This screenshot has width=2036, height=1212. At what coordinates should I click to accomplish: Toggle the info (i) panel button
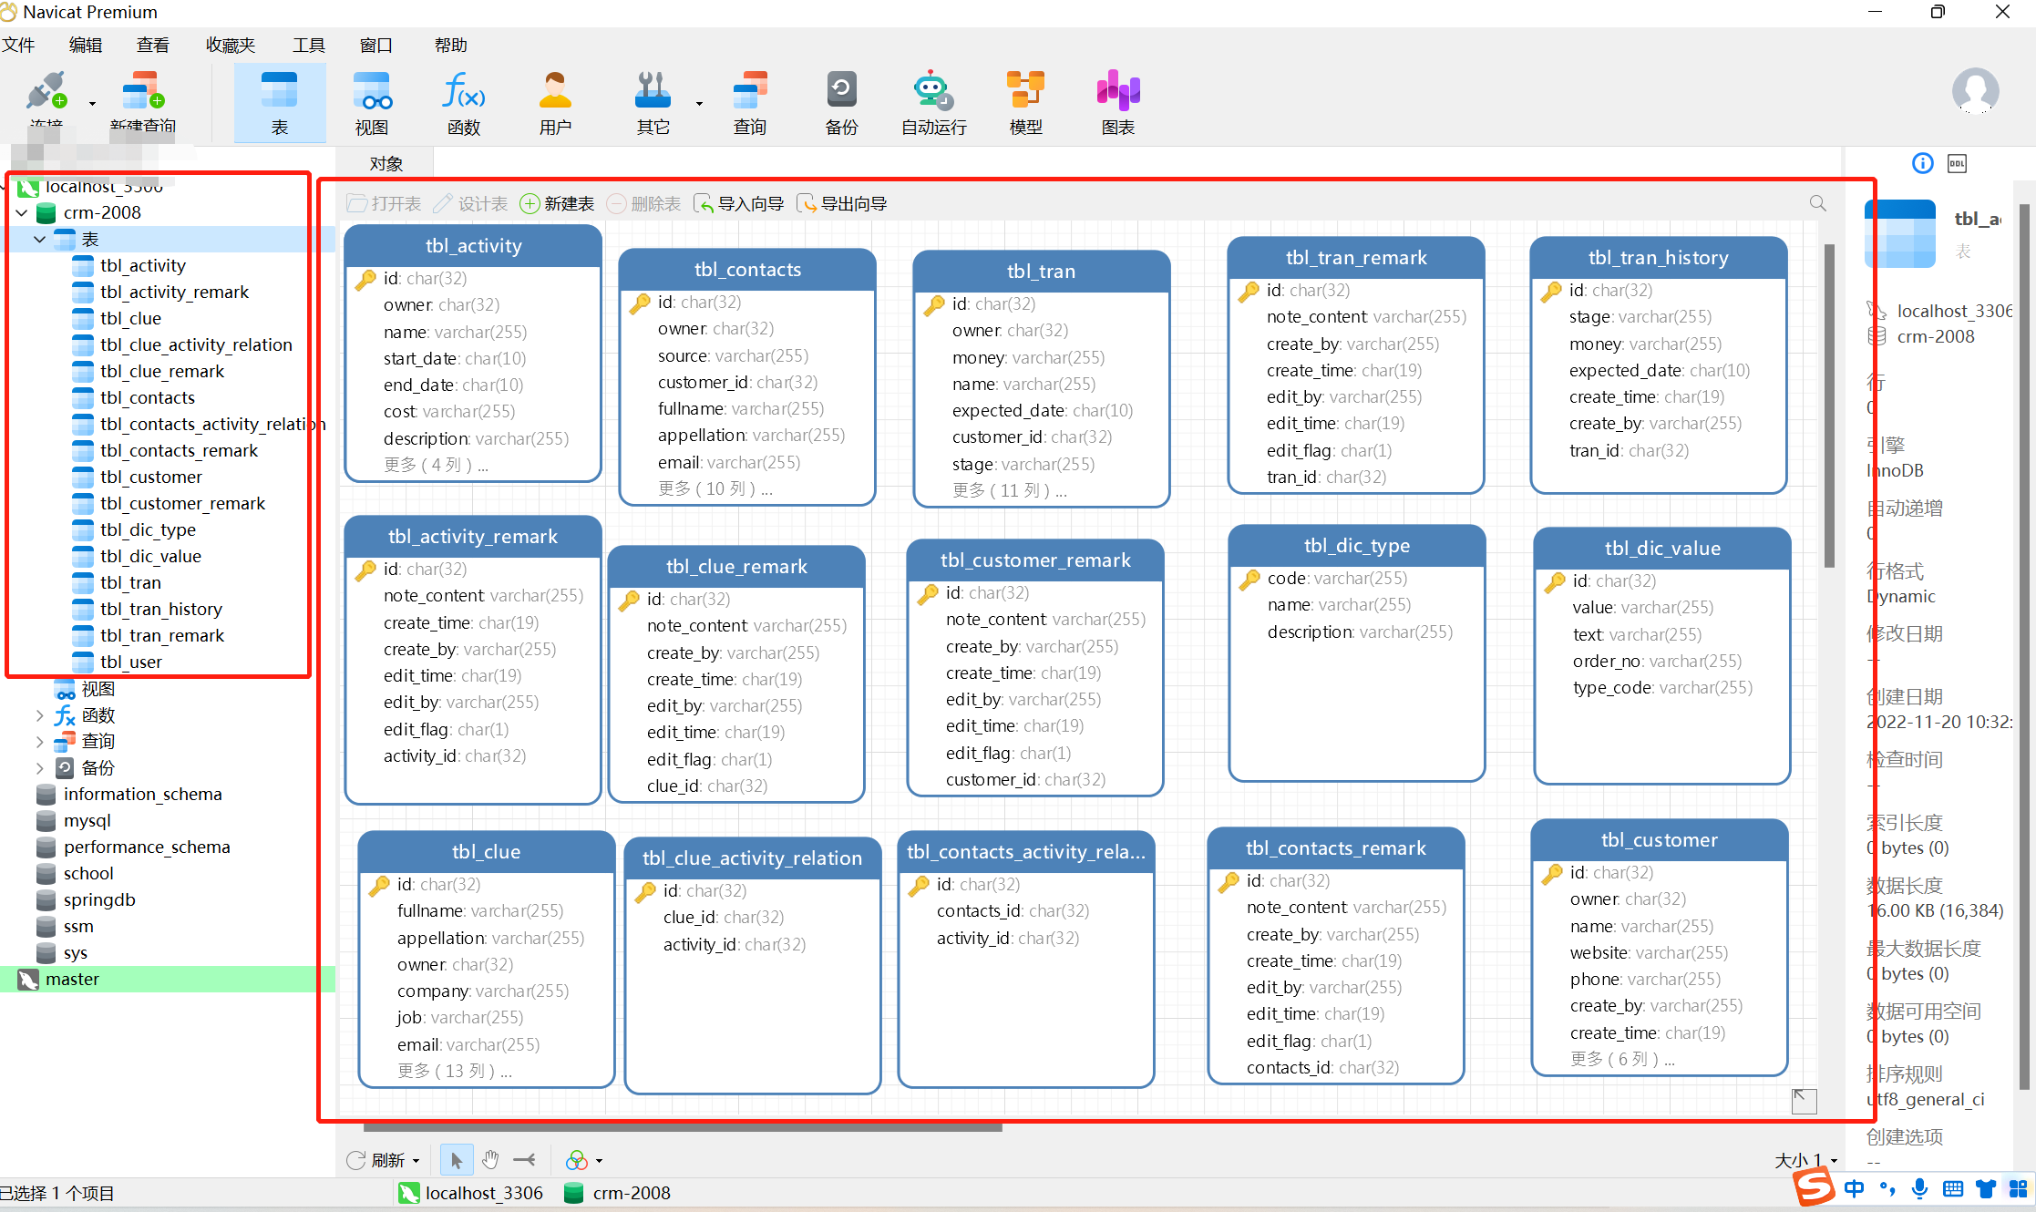point(1922,164)
